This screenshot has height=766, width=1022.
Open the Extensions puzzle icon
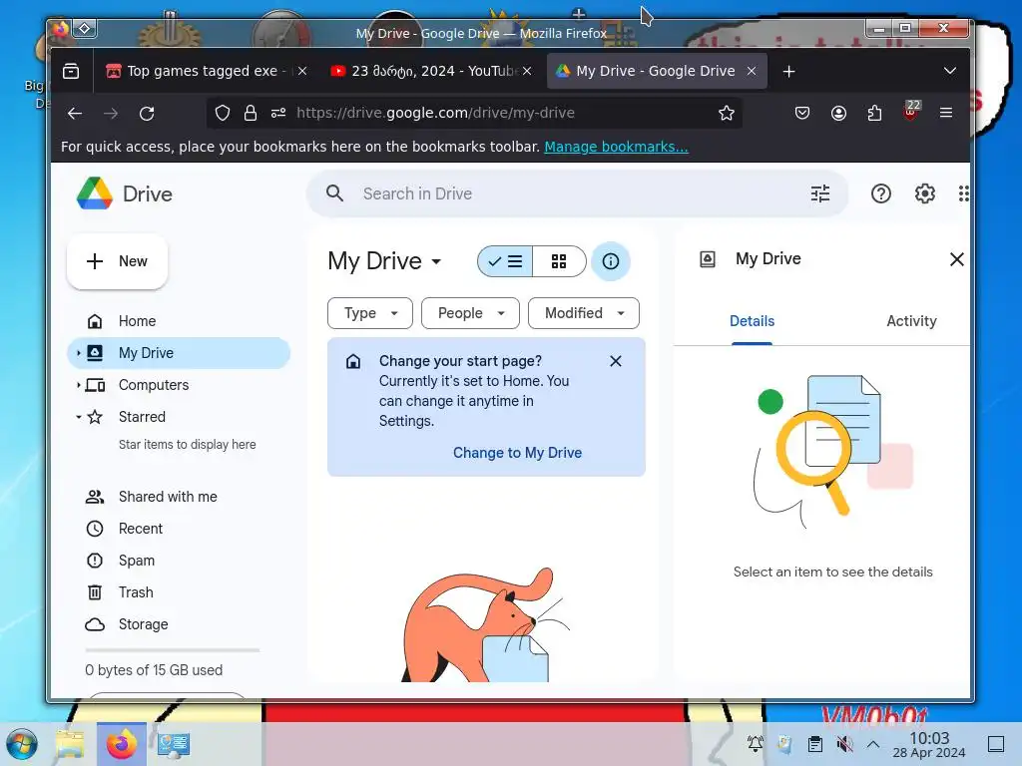[x=874, y=113]
